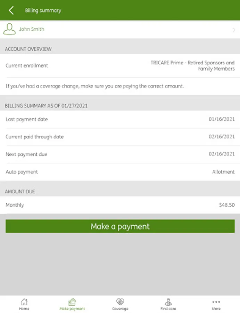Tap the back arrow in header
This screenshot has height=313, width=240.
point(11,10)
